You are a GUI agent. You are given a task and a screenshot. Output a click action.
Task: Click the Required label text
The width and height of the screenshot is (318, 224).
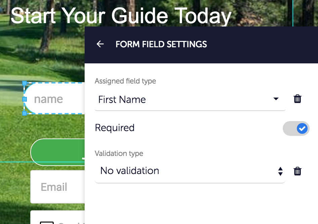(115, 128)
